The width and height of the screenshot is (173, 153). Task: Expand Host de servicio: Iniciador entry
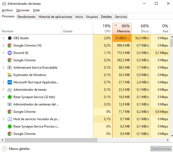pos(3,119)
